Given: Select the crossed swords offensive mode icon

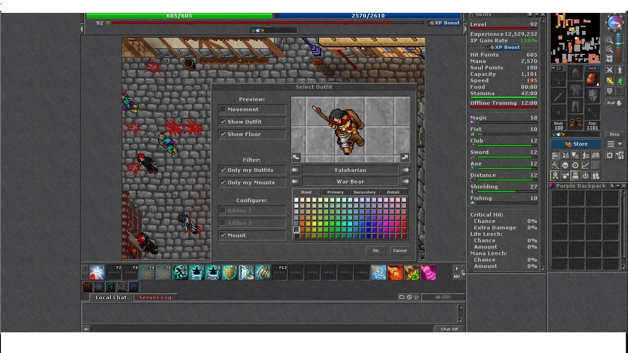Looking at the screenshot, I should pyautogui.click(x=609, y=70).
